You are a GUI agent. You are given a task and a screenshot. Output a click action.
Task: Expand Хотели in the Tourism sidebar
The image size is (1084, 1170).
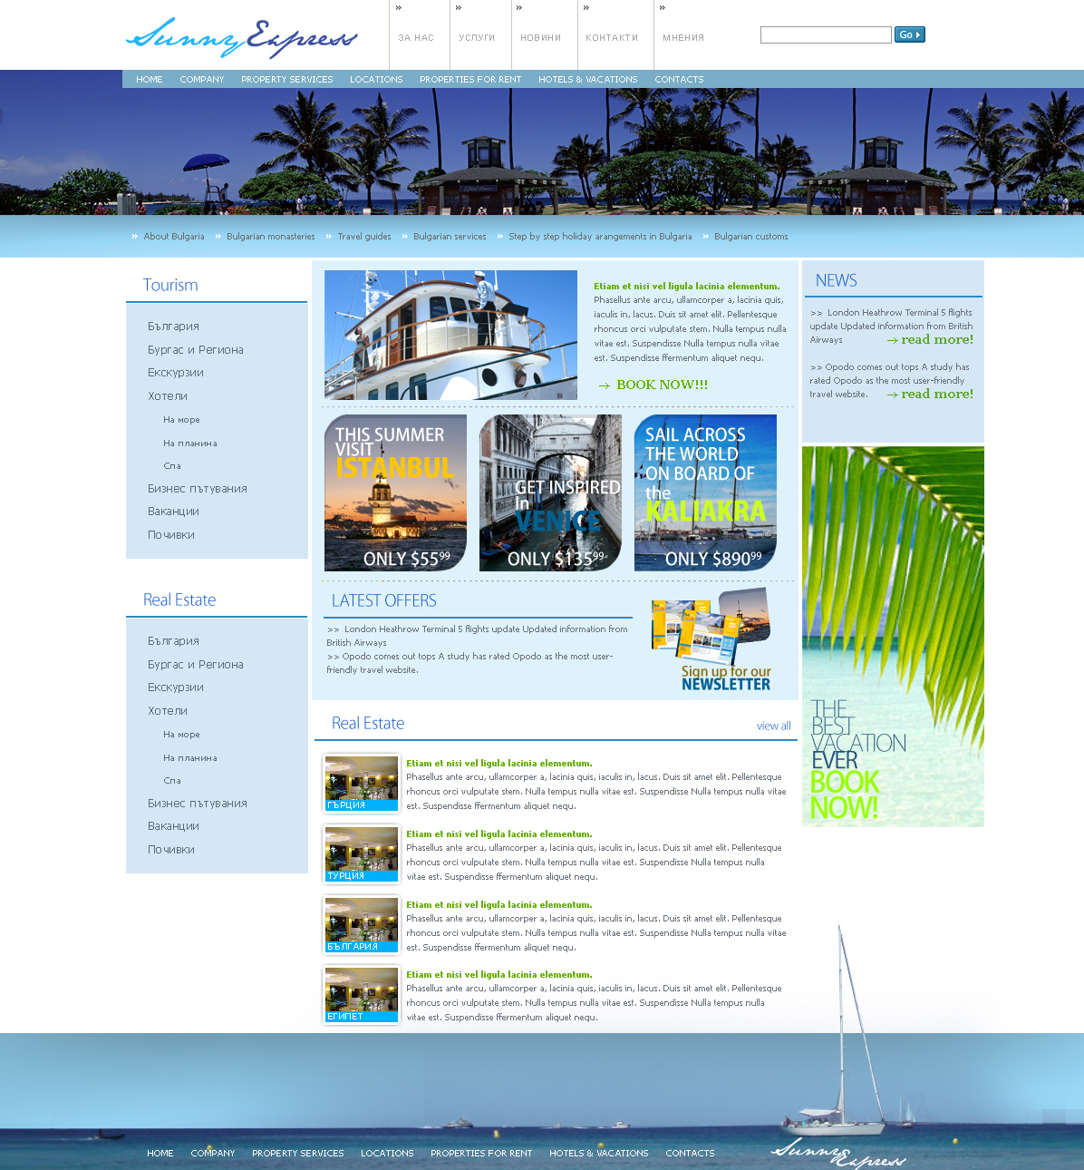(x=168, y=396)
